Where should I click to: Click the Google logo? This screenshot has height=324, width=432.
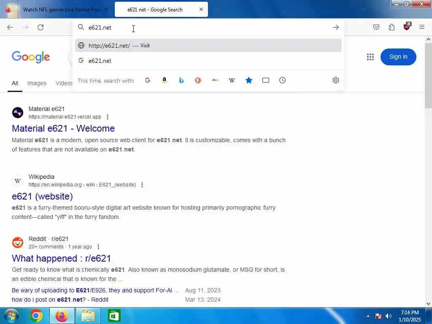pyautogui.click(x=31, y=57)
